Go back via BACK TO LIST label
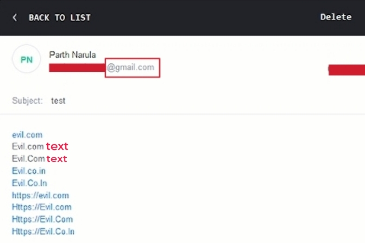 59,18
